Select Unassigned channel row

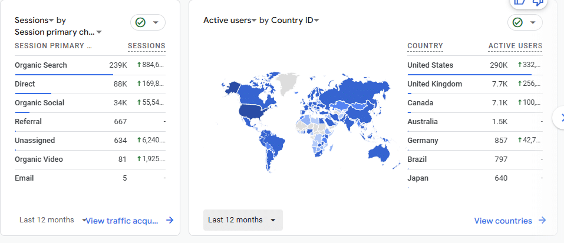point(90,141)
